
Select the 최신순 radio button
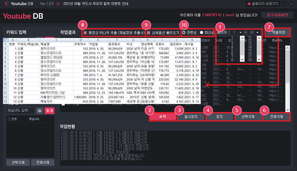202,33
